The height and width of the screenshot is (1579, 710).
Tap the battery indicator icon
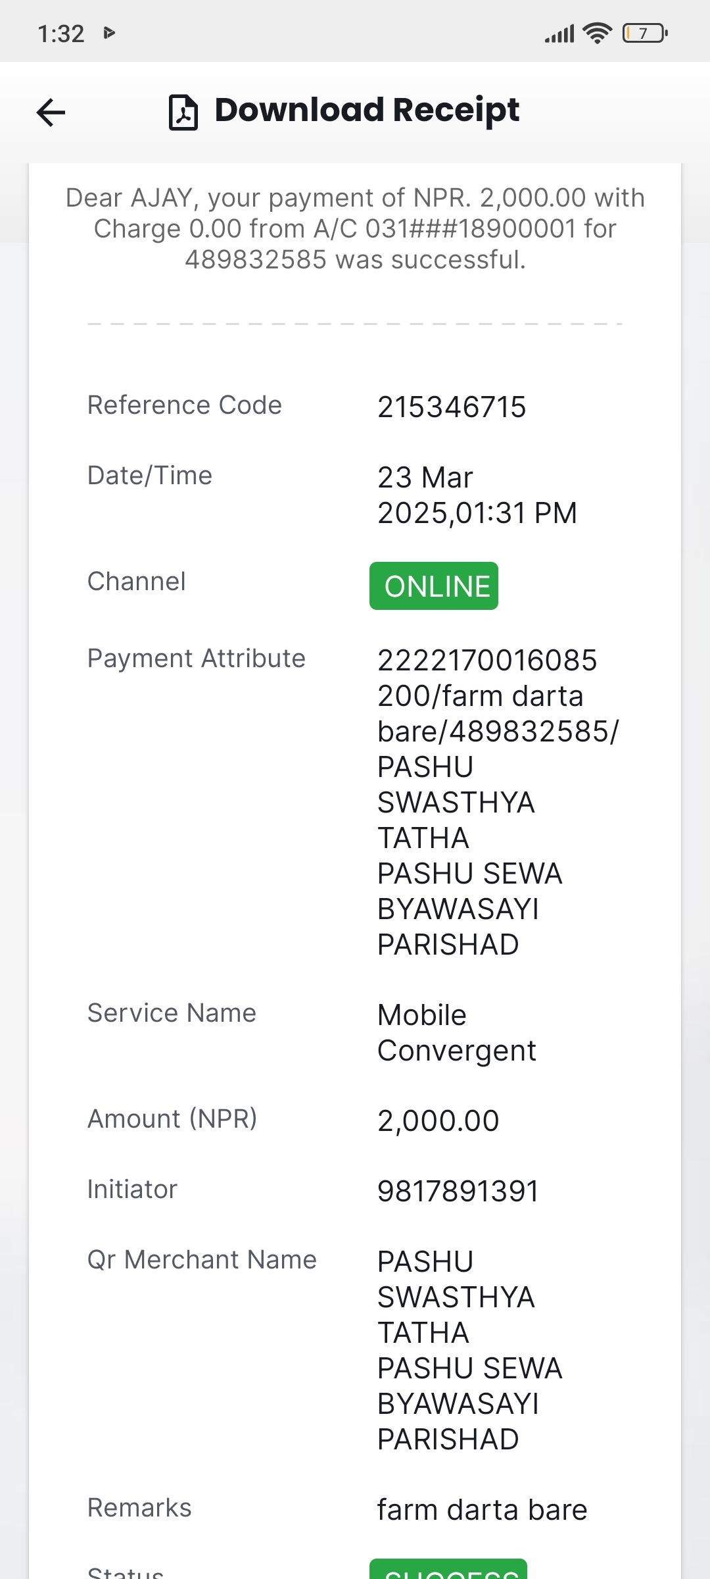coord(645,33)
